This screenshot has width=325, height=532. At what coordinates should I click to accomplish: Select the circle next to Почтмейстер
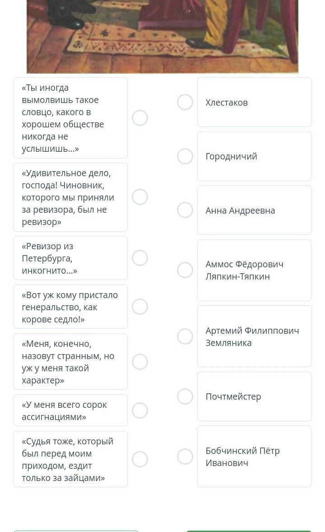185,396
